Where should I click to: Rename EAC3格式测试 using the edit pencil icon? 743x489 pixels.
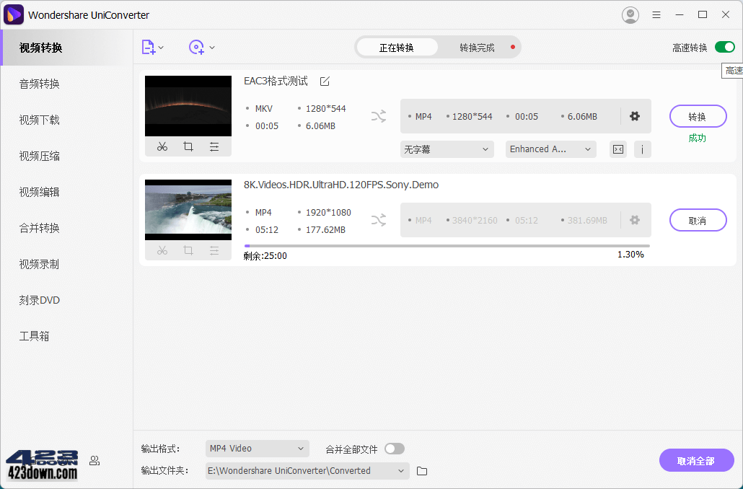pyautogui.click(x=324, y=81)
